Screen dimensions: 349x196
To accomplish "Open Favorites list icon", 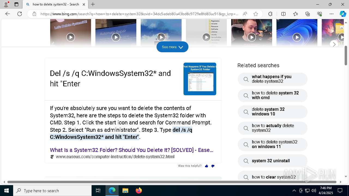I will pyautogui.click(x=296, y=14).
